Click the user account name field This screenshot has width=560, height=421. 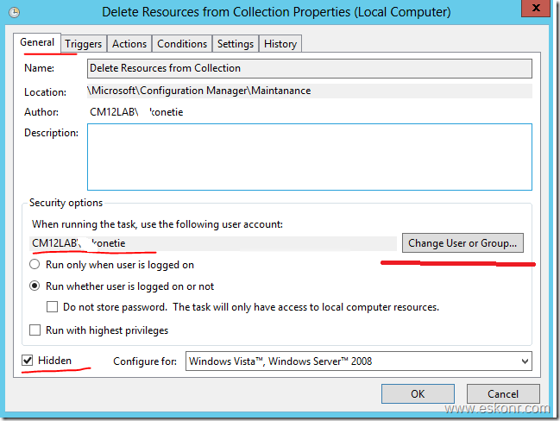click(211, 243)
